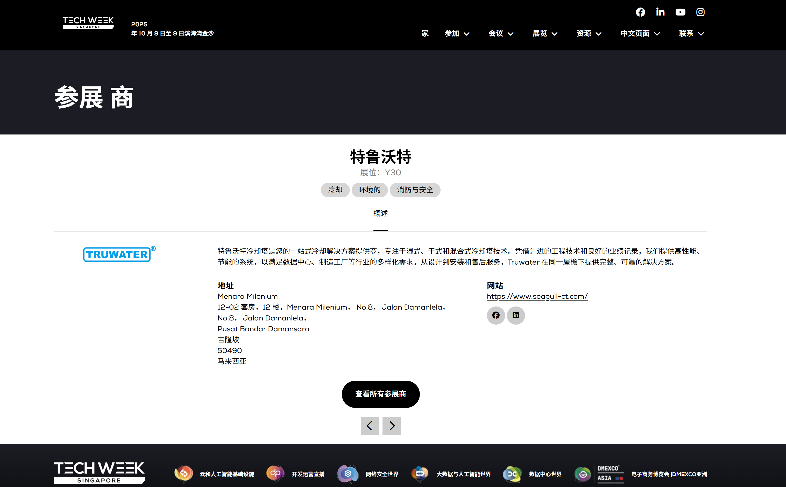Click the 冷却 category tag
The height and width of the screenshot is (487, 786).
click(335, 190)
